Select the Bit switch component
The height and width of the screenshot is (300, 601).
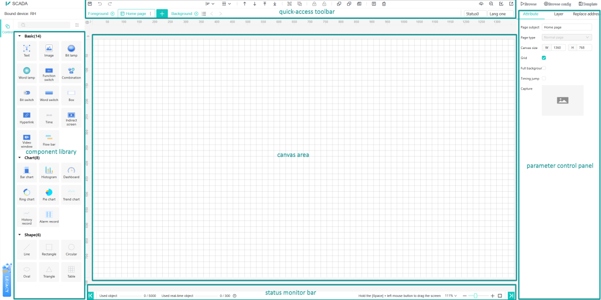(x=27, y=95)
